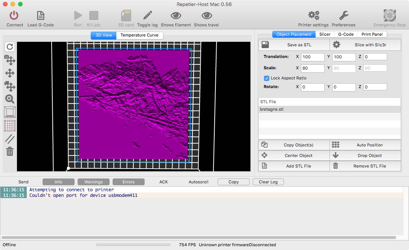Click Remove STL File button

pyautogui.click(x=365, y=166)
